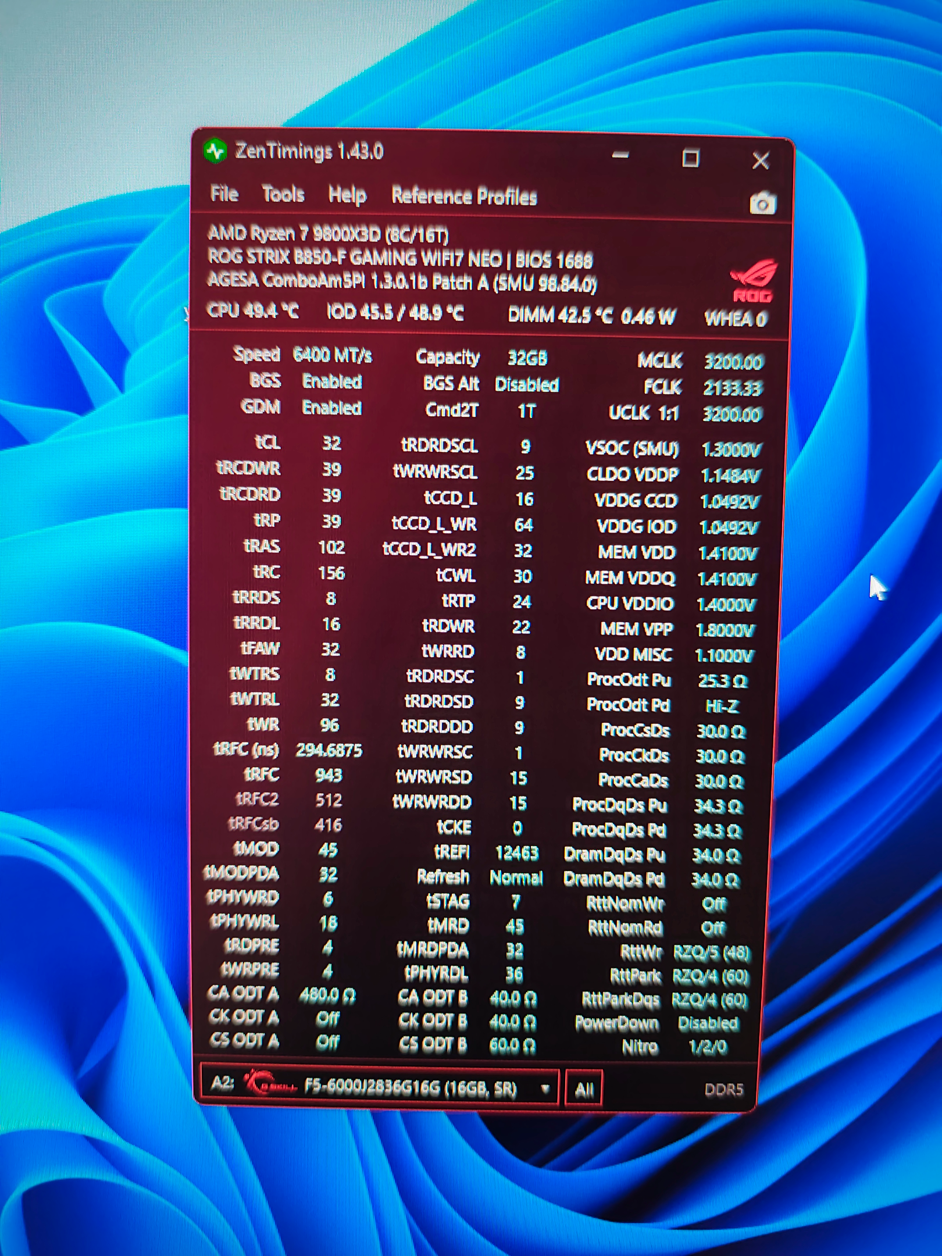Minimize the ZenTimings window
This screenshot has width=942, height=1256.
pyautogui.click(x=620, y=155)
